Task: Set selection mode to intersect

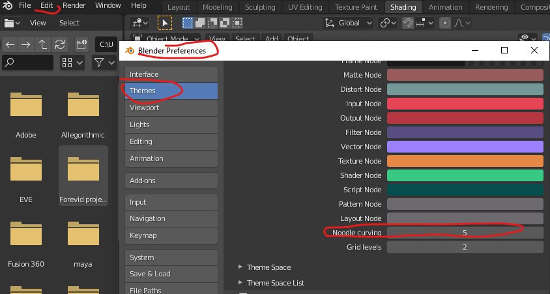Action: click(237, 23)
